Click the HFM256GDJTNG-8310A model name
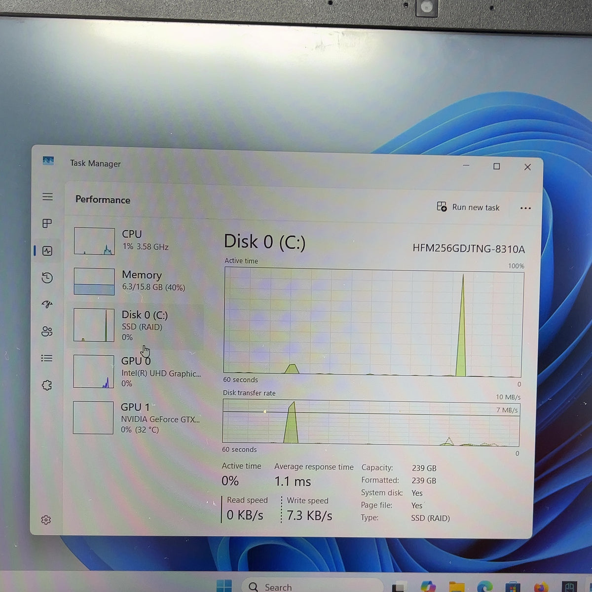This screenshot has height=592, width=592. point(469,249)
